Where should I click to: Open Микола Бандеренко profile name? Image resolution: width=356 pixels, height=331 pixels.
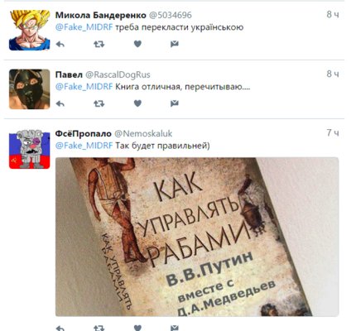click(101, 15)
